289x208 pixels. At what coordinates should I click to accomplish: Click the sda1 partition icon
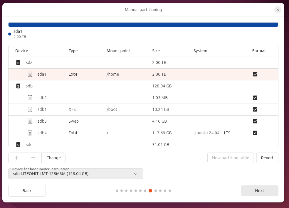tap(30, 74)
